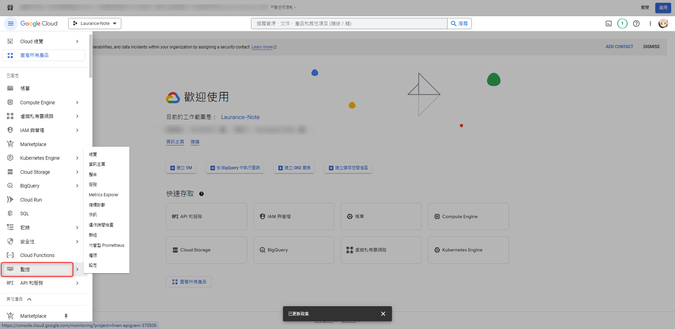Screen dimensions: 675x329
Task: Open the API 和服務 quick access card
Action: (206, 217)
